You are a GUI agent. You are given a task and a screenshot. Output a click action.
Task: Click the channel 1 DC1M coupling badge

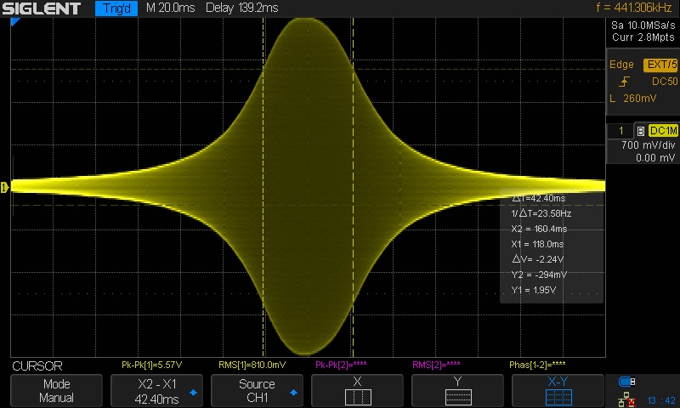[663, 131]
